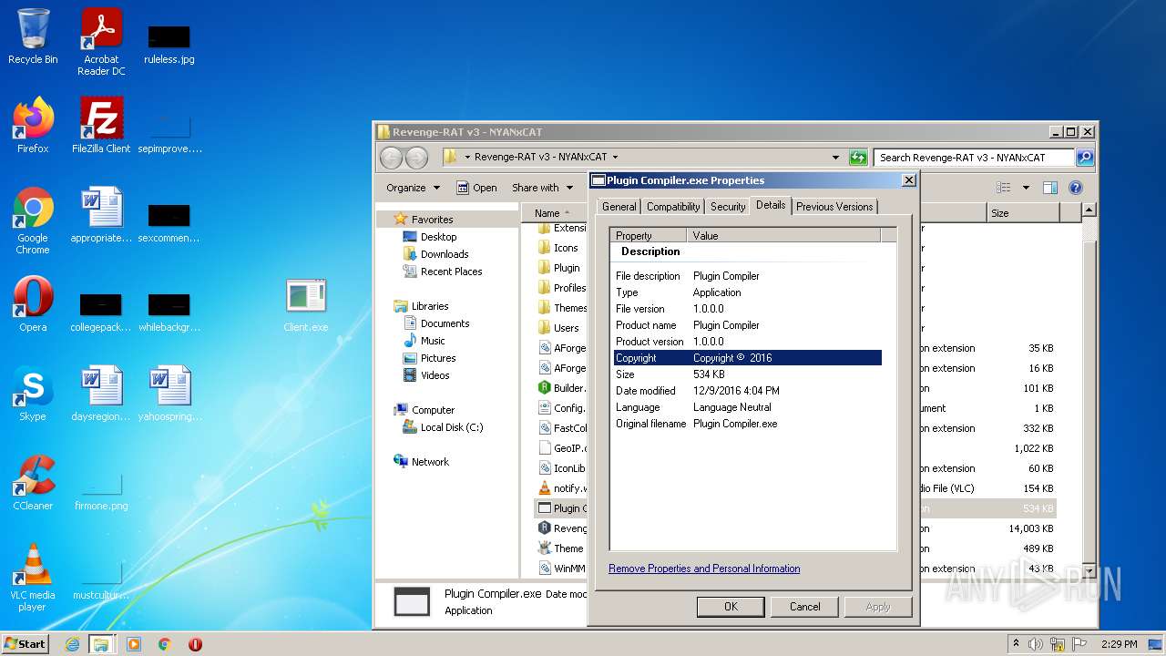Click Remove Properties and Personal Information link
The width and height of the screenshot is (1166, 656).
pyautogui.click(x=704, y=569)
